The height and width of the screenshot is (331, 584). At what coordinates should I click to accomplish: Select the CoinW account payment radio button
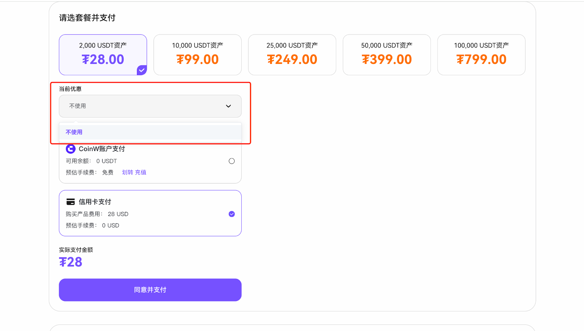tap(231, 161)
